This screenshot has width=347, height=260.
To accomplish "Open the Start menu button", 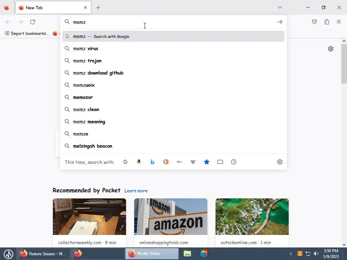I will [x=8, y=254].
